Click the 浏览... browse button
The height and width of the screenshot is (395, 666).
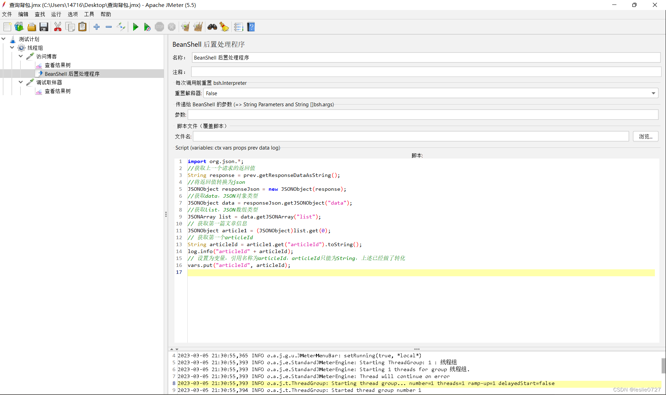click(x=645, y=136)
